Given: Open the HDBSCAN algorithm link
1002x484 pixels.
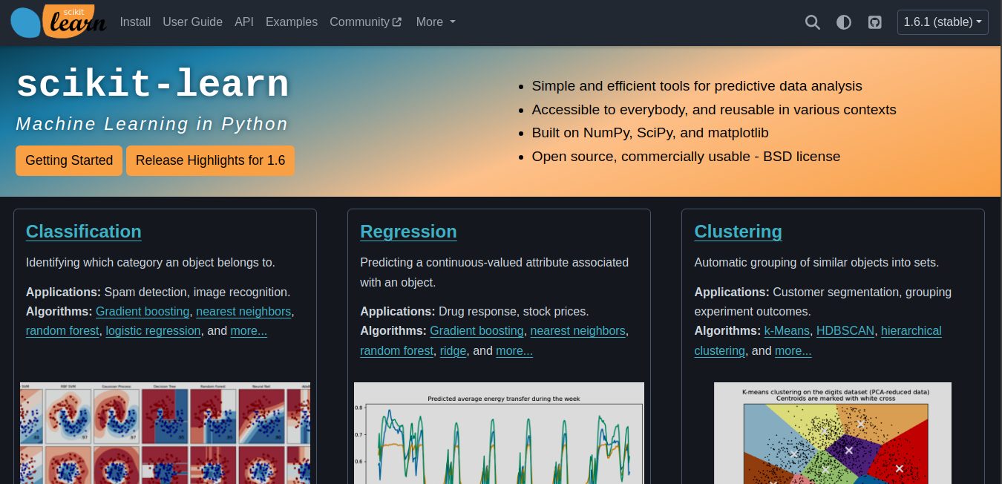Looking at the screenshot, I should [845, 330].
